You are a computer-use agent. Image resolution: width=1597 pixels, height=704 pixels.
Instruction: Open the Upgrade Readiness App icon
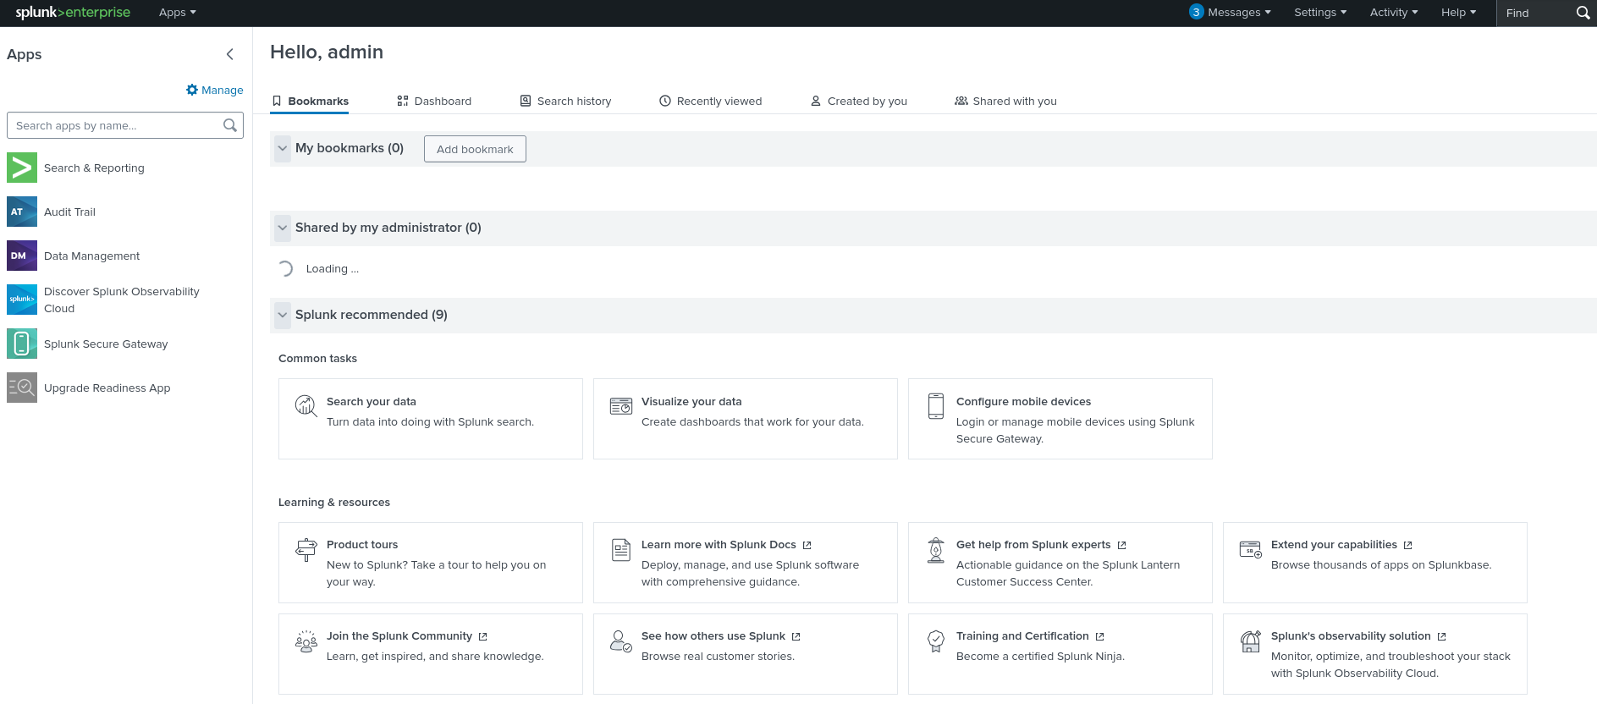pyautogui.click(x=22, y=388)
